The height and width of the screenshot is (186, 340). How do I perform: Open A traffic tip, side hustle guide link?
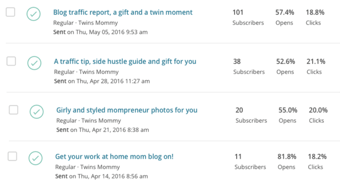(125, 61)
